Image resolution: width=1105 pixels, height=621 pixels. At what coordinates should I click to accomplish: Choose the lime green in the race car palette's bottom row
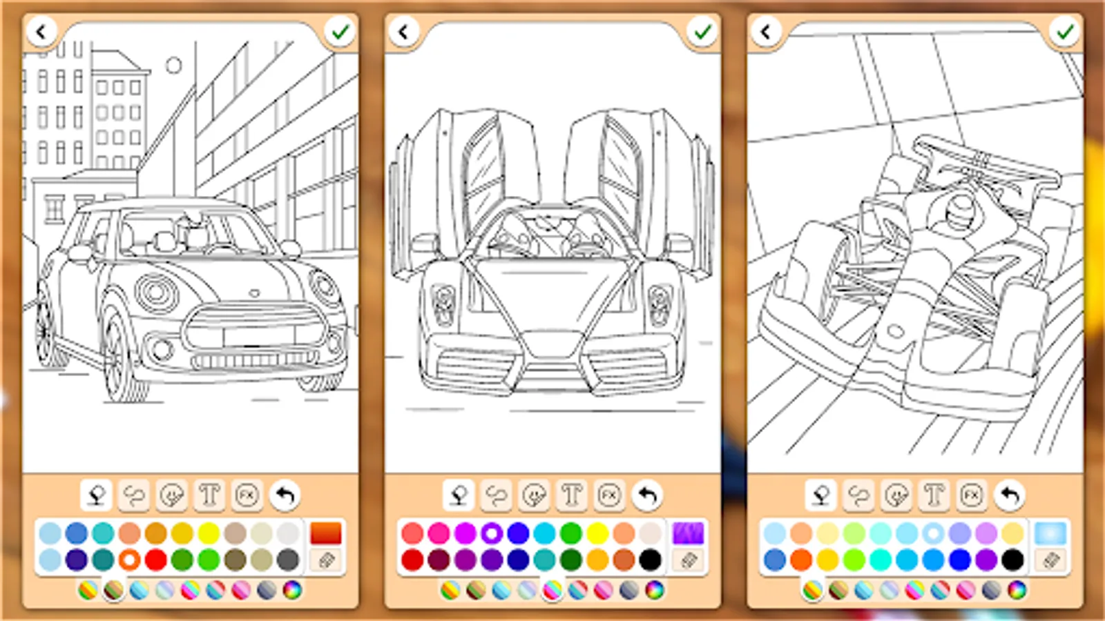tap(854, 560)
